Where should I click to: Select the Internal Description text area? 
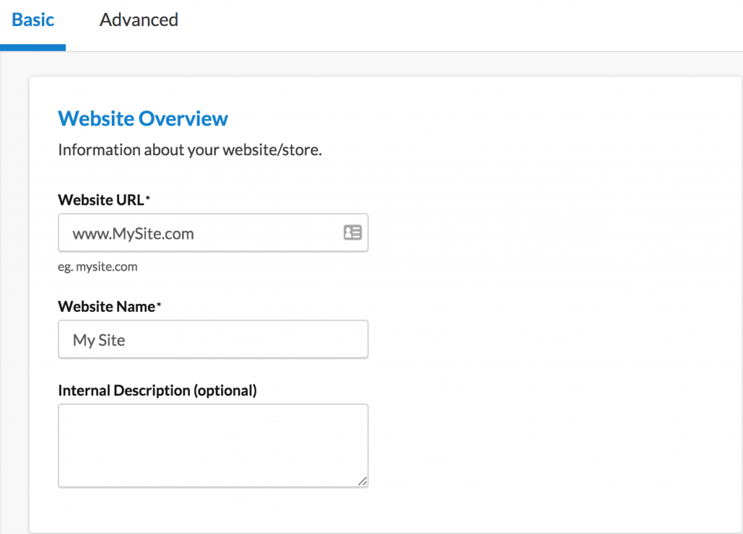[x=213, y=445]
